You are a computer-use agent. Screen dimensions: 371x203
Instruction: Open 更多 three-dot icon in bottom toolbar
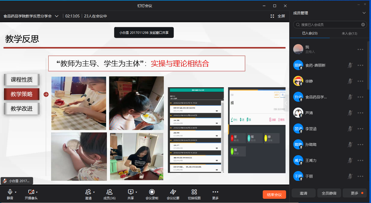click(215, 192)
